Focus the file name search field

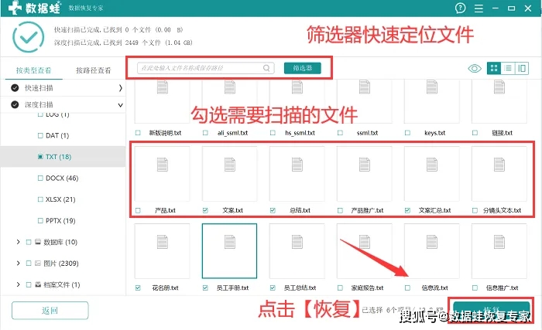pyautogui.click(x=206, y=68)
